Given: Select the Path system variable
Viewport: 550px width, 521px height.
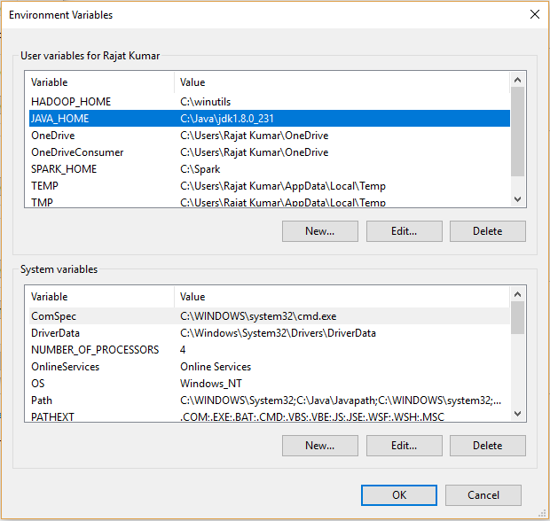Looking at the screenshot, I should click(x=42, y=400).
